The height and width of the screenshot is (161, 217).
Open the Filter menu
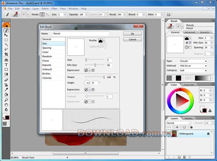54,8
